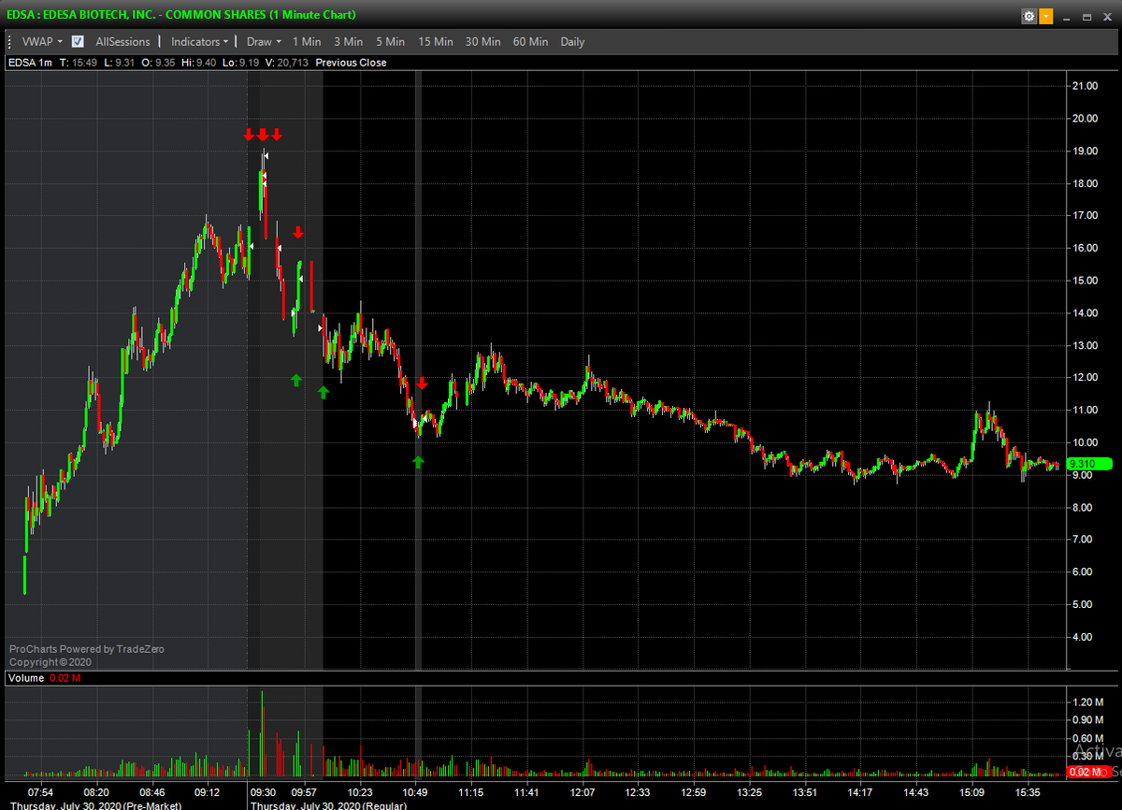Close the EDSA chart window
Screen dimensions: 1122x810
click(x=1108, y=16)
